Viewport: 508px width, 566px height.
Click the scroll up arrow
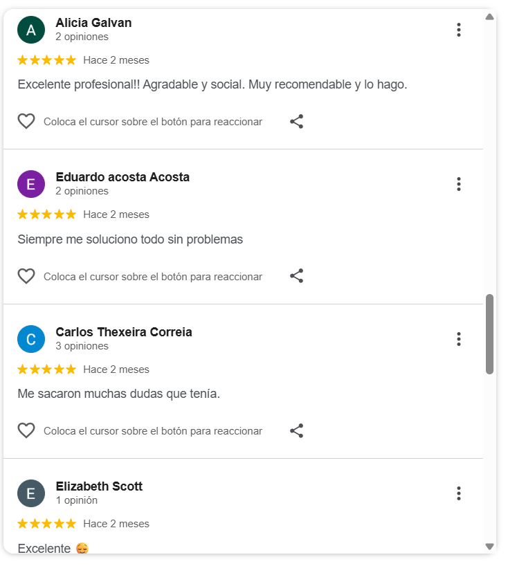[489, 17]
